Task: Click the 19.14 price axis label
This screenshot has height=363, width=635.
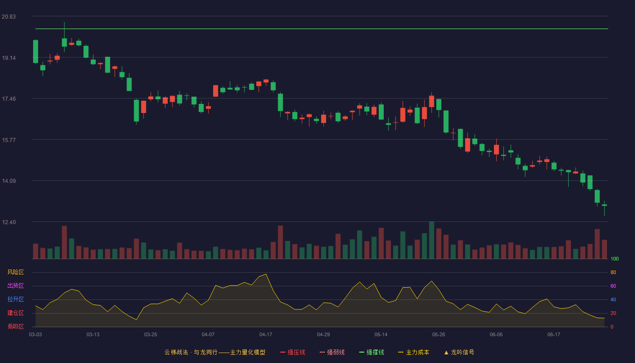Action: (9, 58)
